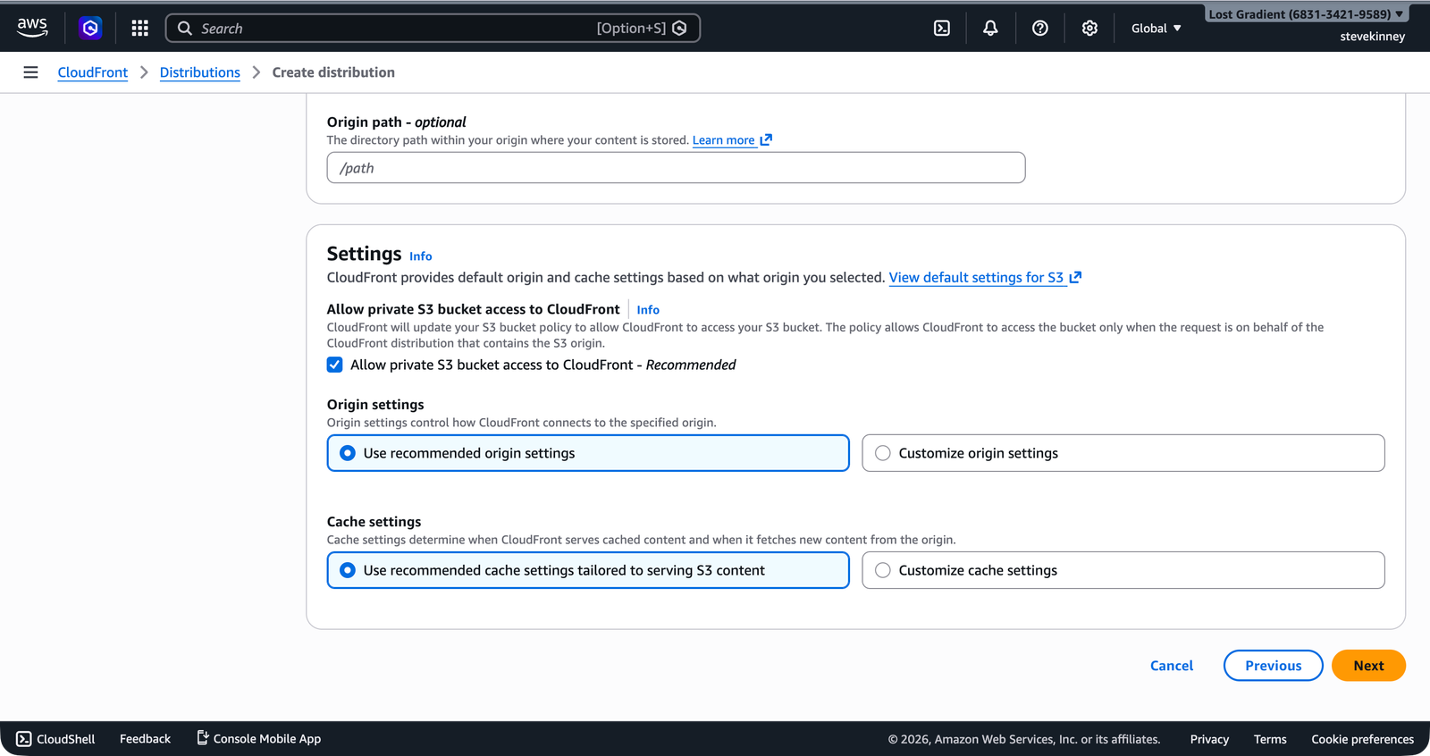Open the settings gear icon
The image size is (1430, 756).
[x=1089, y=28]
